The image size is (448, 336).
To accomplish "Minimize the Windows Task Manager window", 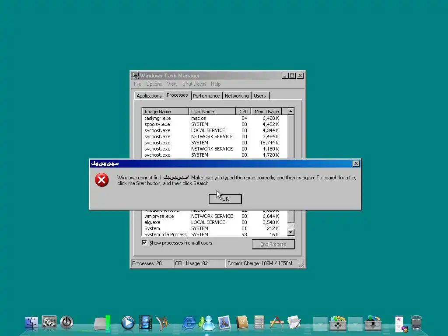I will point(285,76).
